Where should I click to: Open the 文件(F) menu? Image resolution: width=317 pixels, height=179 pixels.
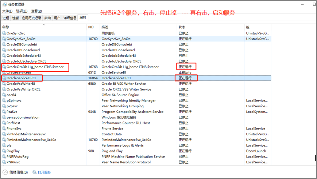click(x=7, y=11)
